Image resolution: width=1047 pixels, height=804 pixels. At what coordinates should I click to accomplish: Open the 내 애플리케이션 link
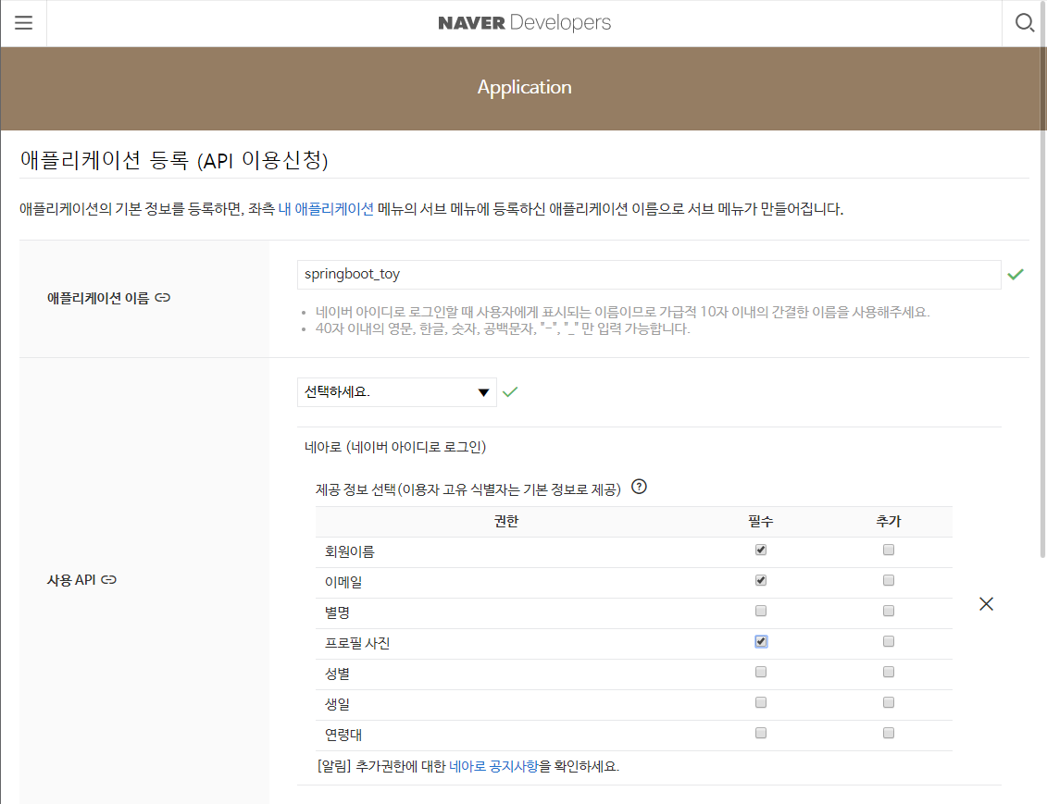click(x=326, y=209)
